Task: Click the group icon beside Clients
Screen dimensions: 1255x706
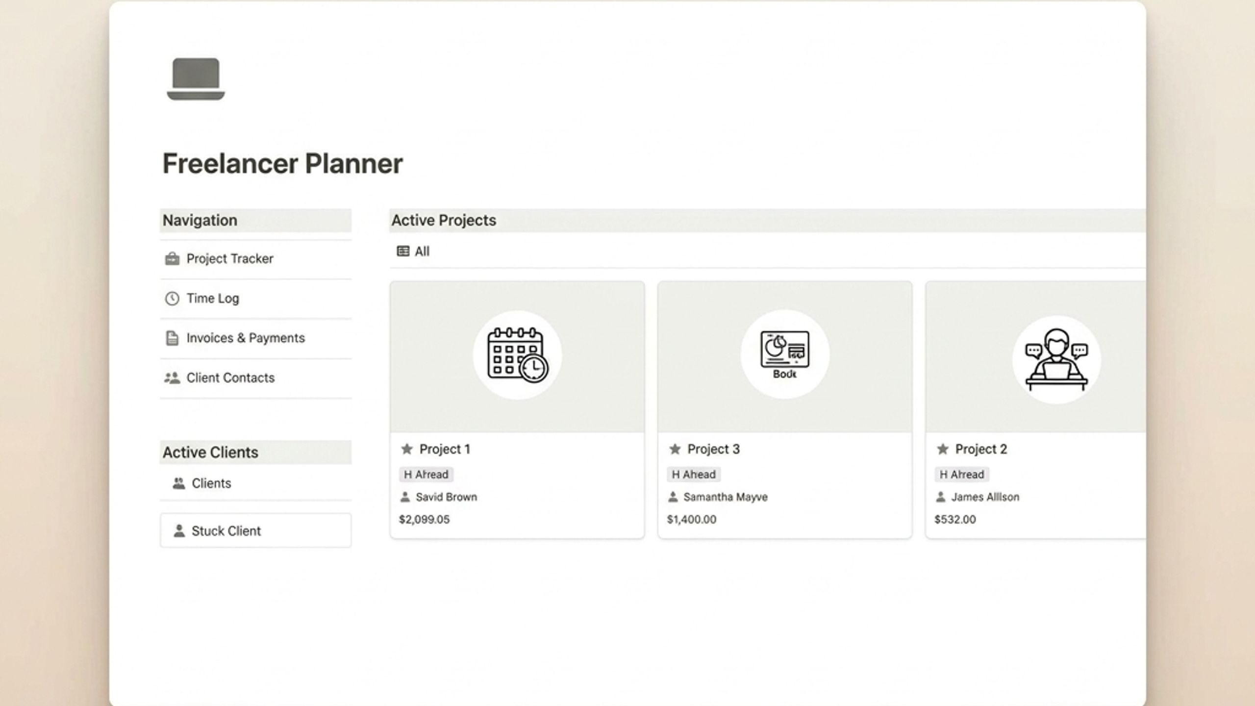Action: (x=179, y=483)
